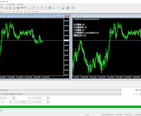Click status bar date 2021.08.05 22:30
The image size is (141, 116).
108,114
